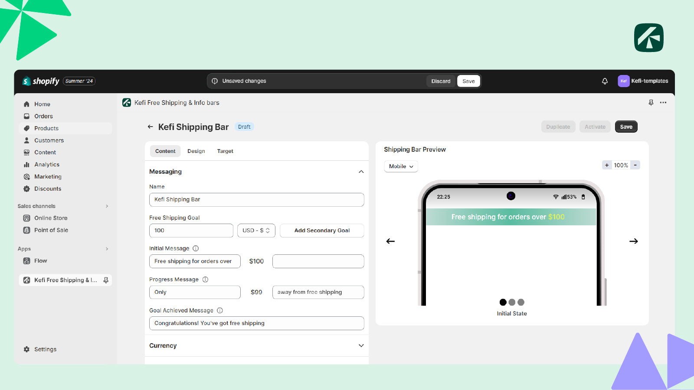The image size is (694, 390).
Task: Click the Free Shipping Goal amount field
Action: [x=191, y=230]
